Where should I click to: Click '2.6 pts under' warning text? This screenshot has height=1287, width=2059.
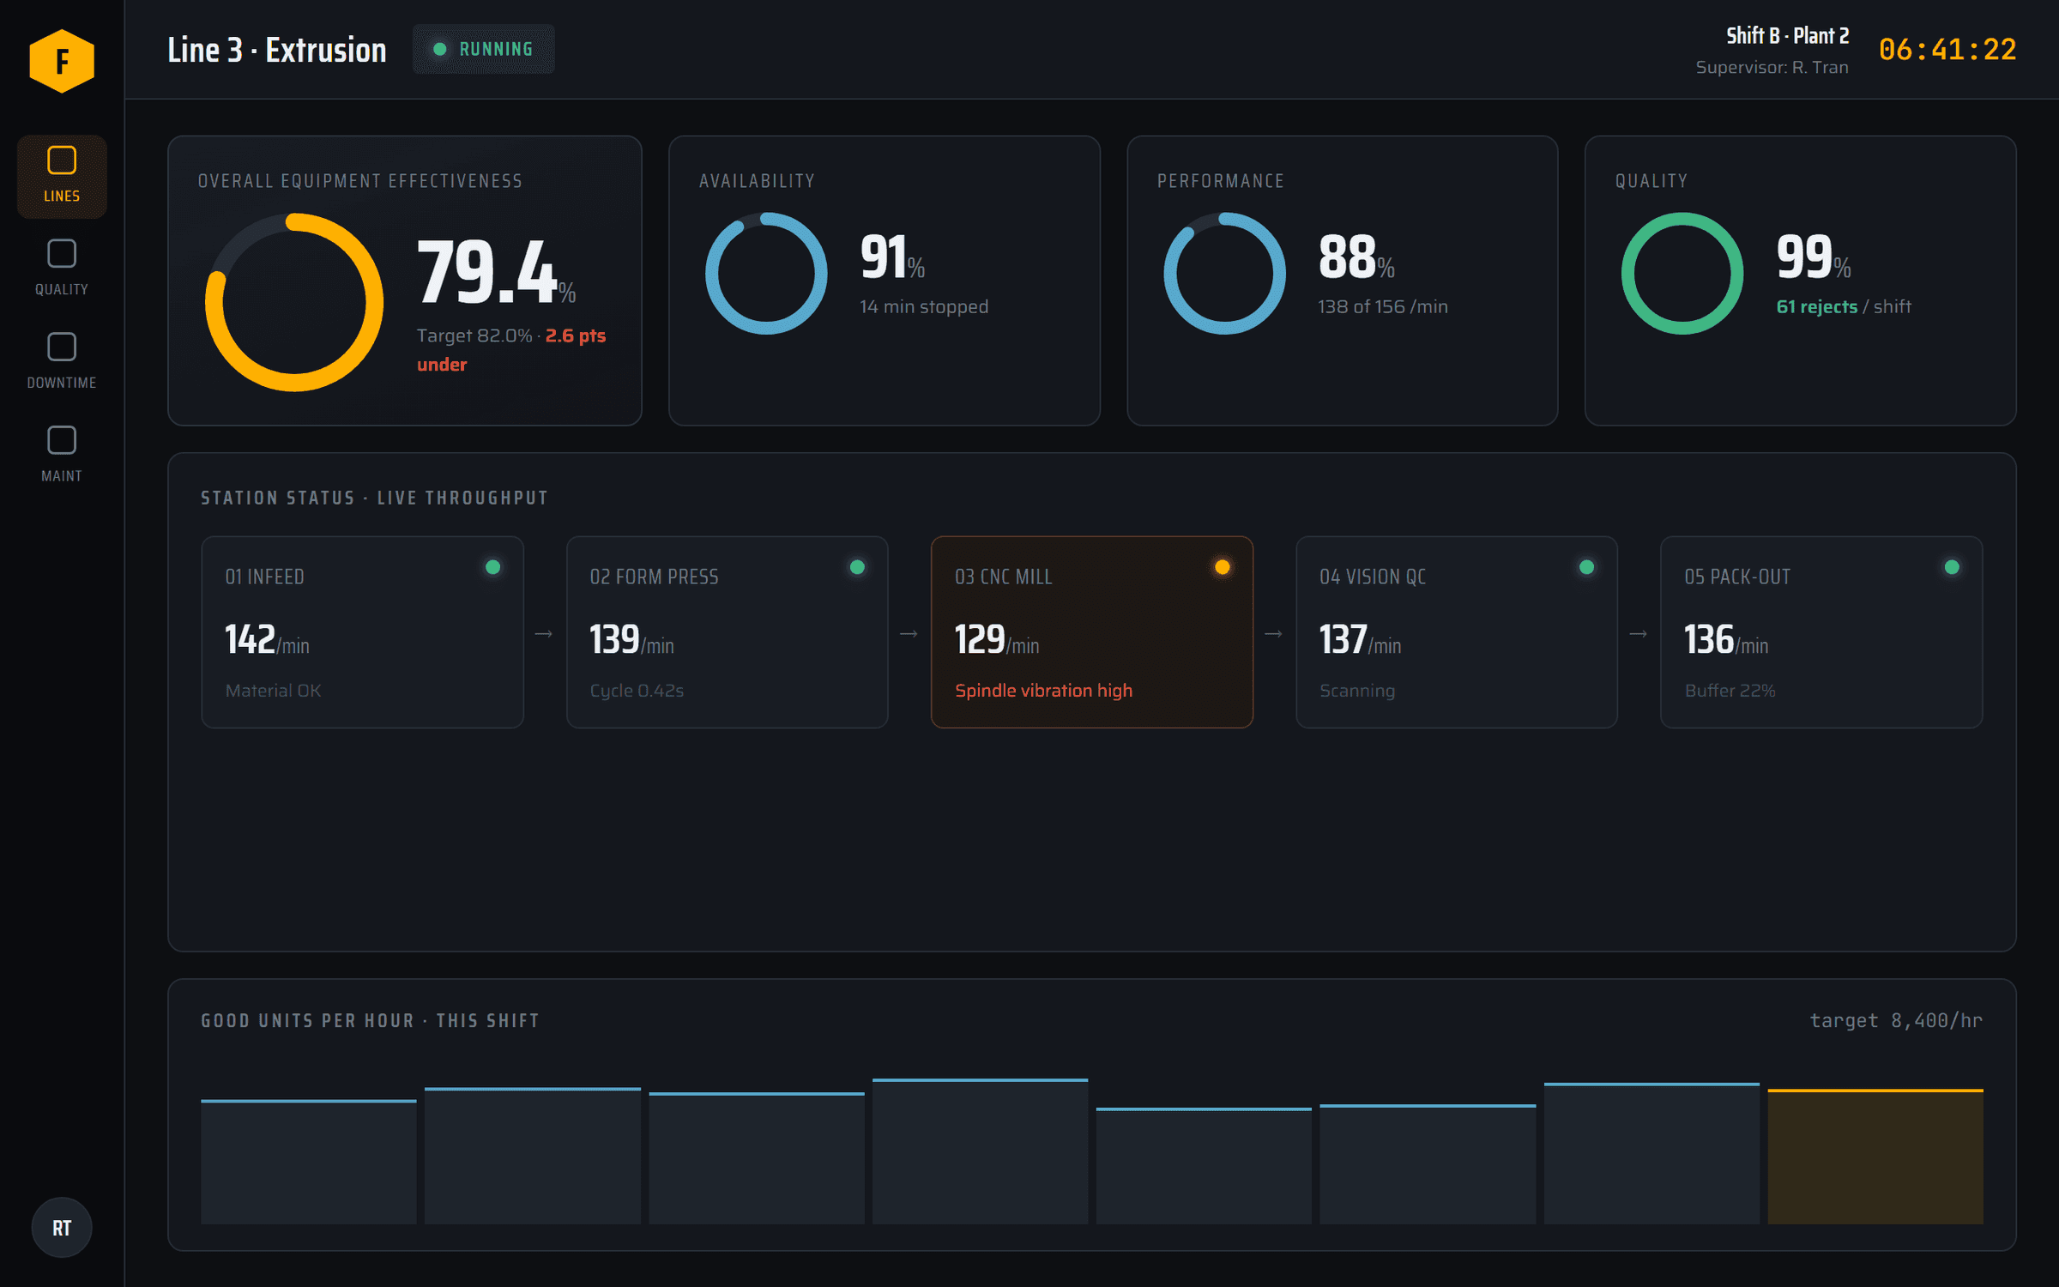click(x=511, y=349)
